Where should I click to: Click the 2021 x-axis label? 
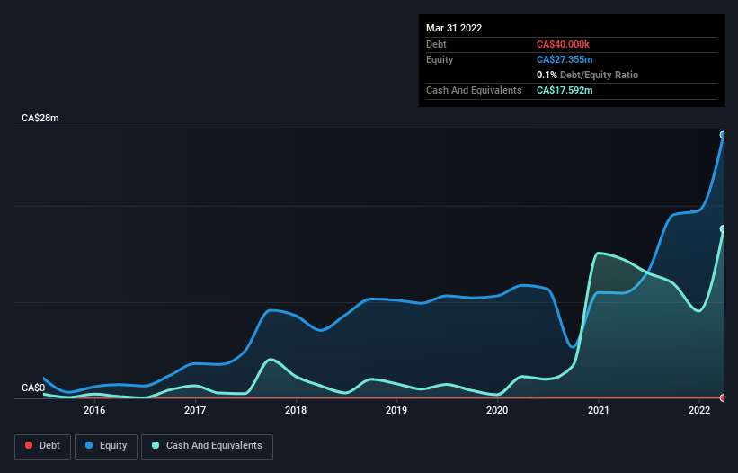[598, 410]
